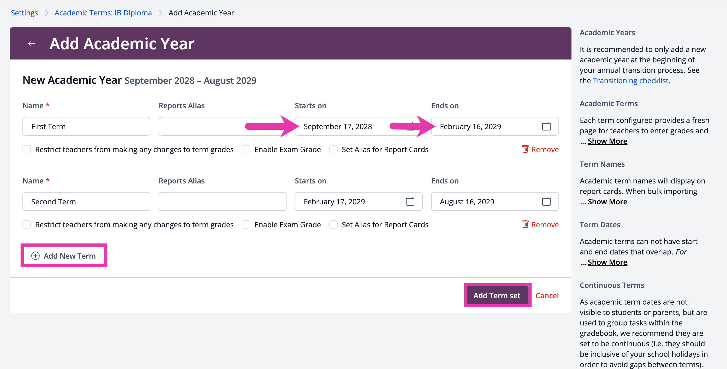Image resolution: width=727 pixels, height=369 pixels.
Task: Click trash icon to remove First Term
Action: click(525, 149)
